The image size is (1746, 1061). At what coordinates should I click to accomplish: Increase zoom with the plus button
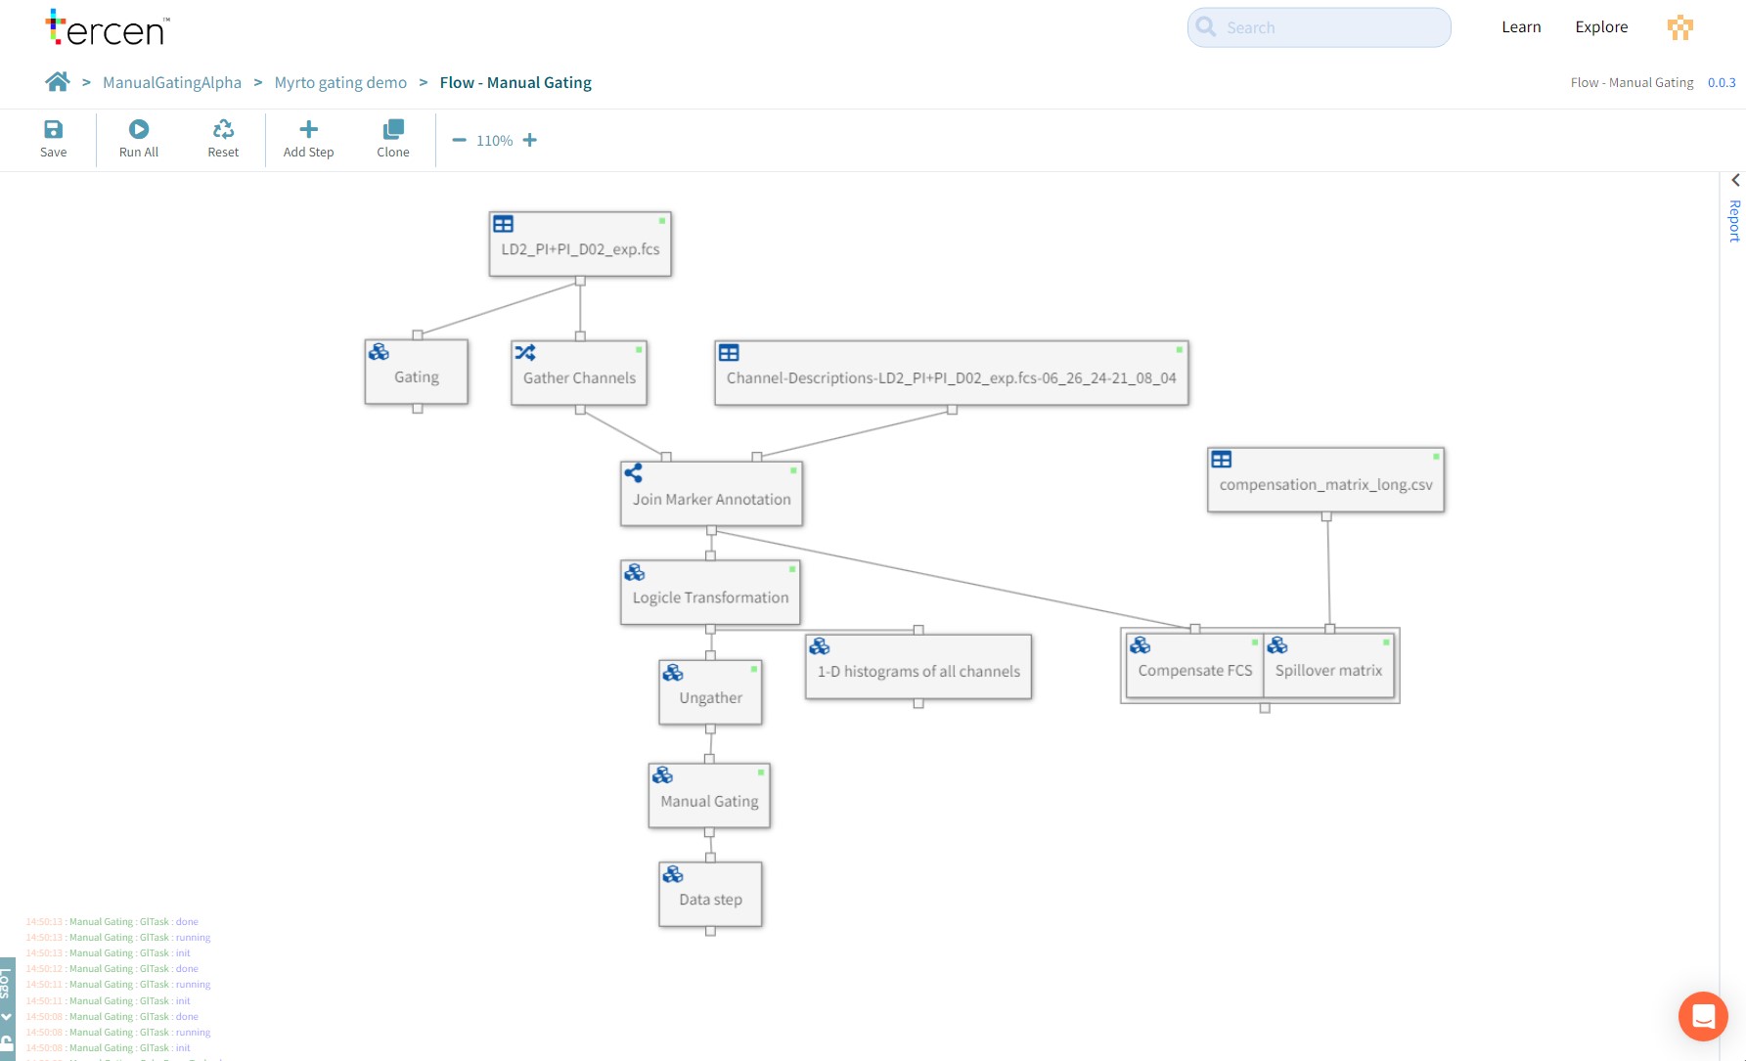coord(530,141)
